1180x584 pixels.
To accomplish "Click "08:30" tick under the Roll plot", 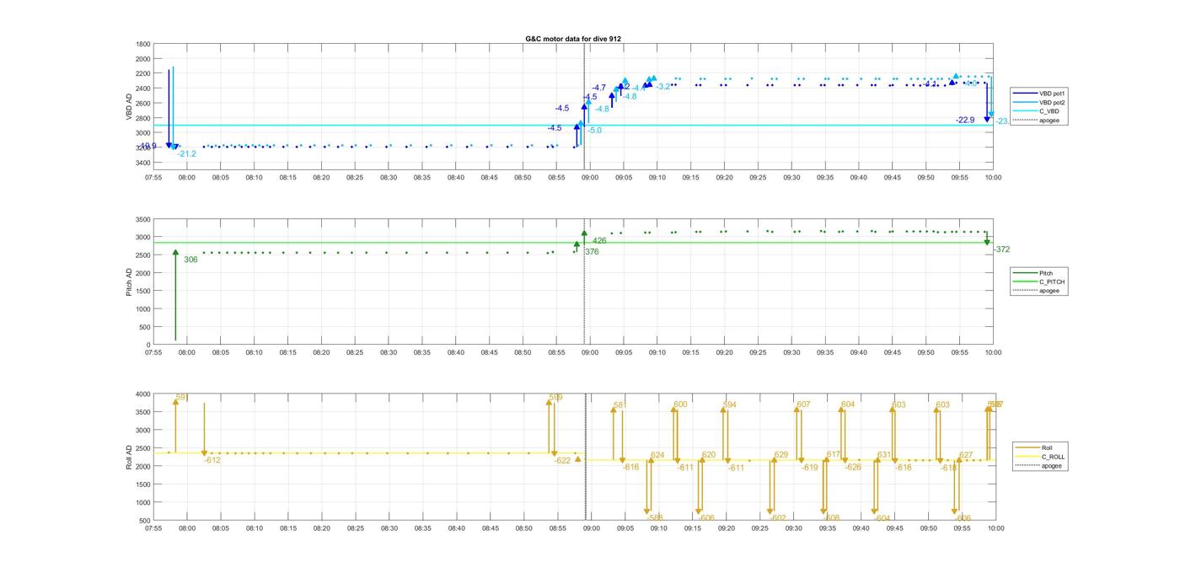I will click(x=389, y=528).
